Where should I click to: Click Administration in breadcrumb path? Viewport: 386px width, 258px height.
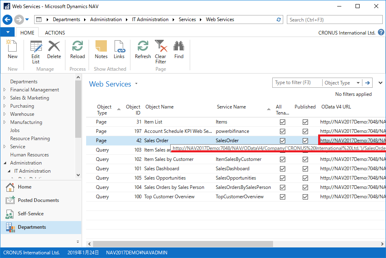[x=106, y=20]
